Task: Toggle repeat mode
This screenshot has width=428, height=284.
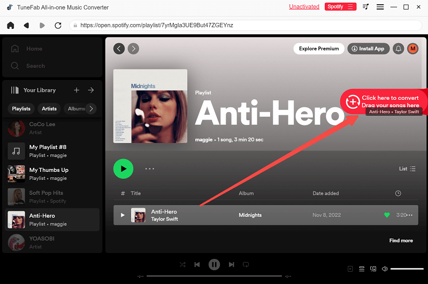Action: click(x=246, y=264)
